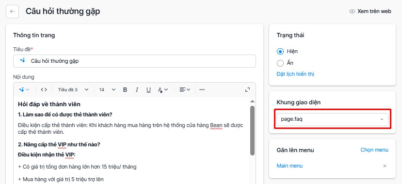The width and height of the screenshot is (402, 184).
Task: Open the page.faq template dropdown
Action: [332, 119]
